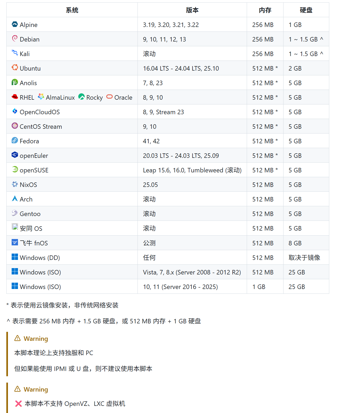The image size is (343, 413).
Task: Click the Windows logo in the Server 2016 row
Action: (15, 286)
